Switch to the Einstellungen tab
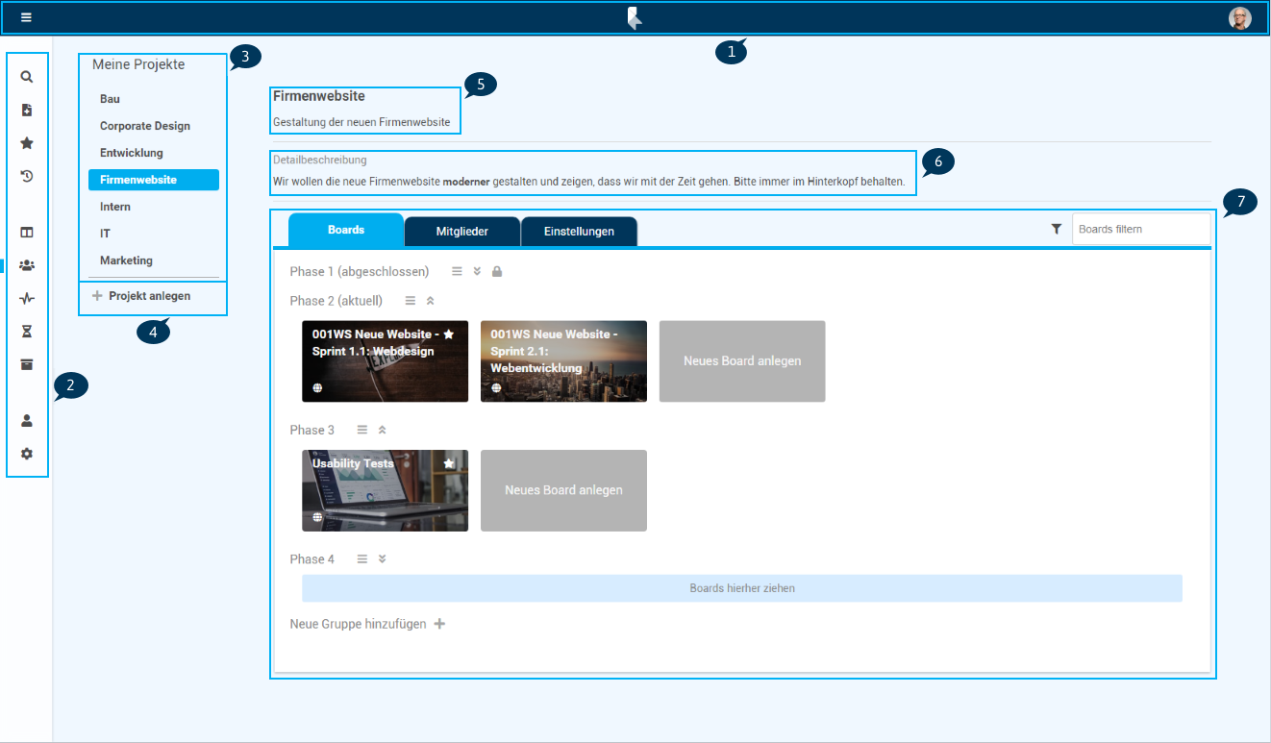This screenshot has width=1271, height=743. [x=579, y=232]
